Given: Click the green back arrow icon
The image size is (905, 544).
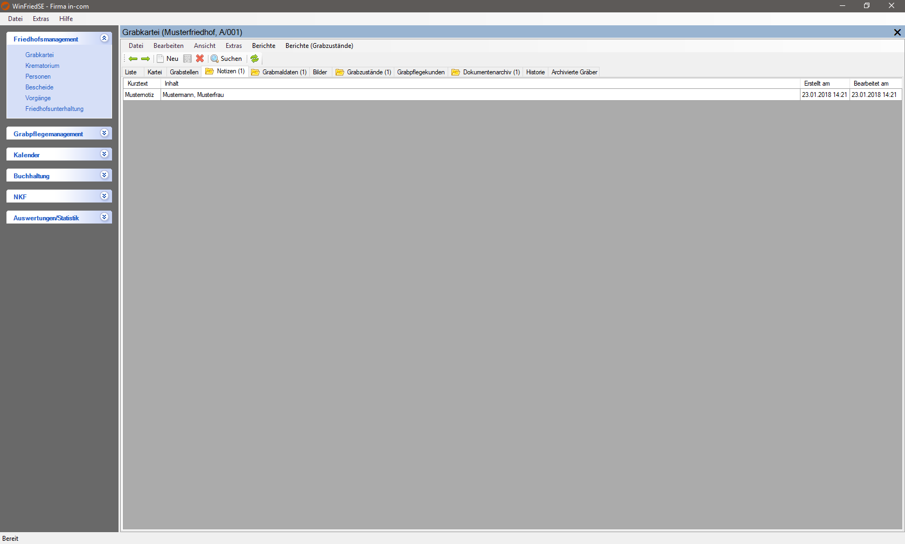Looking at the screenshot, I should (133, 59).
